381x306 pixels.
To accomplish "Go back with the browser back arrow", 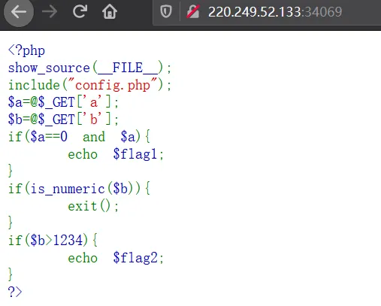I will pos(19,12).
